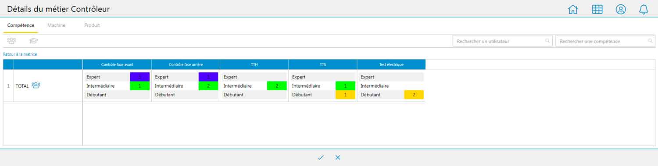Click purple Expert cell in Contrôle face arrière
Image resolution: width=658 pixels, height=166 pixels.
pyautogui.click(x=208, y=77)
